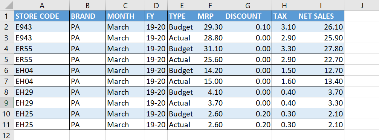This screenshot has width=379, height=140.
Task: Select cell containing ER55 in row 4
Action: (x=42, y=49)
